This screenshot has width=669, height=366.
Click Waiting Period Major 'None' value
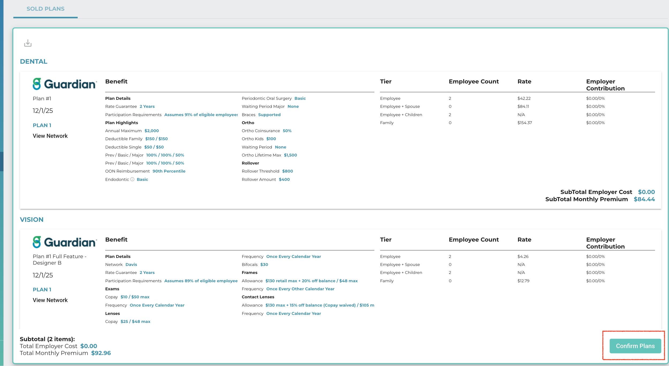pos(293,106)
